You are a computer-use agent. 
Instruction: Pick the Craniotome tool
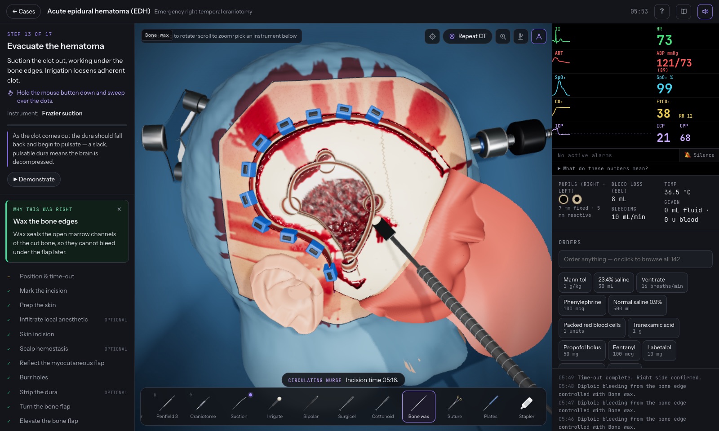[x=203, y=407]
